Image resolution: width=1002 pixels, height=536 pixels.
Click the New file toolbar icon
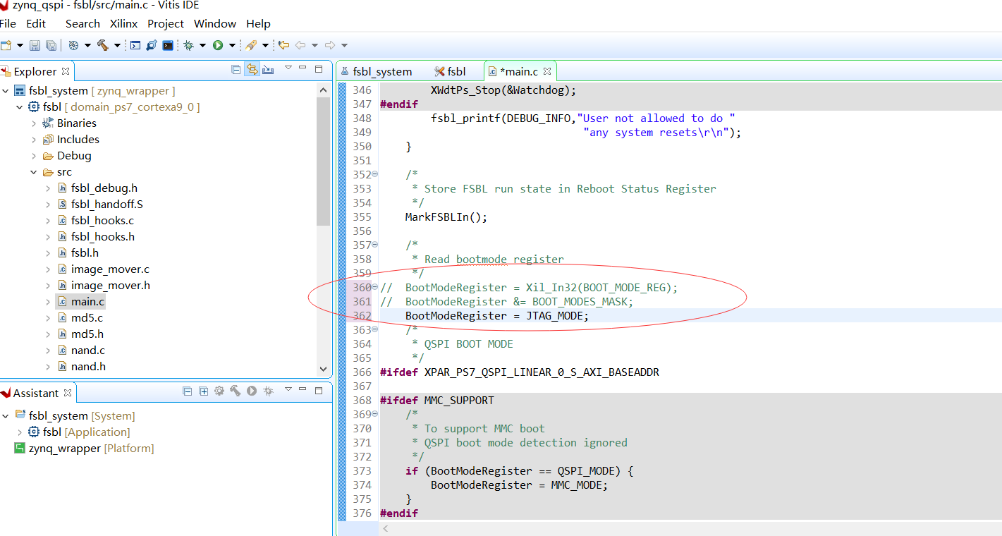(x=6, y=45)
